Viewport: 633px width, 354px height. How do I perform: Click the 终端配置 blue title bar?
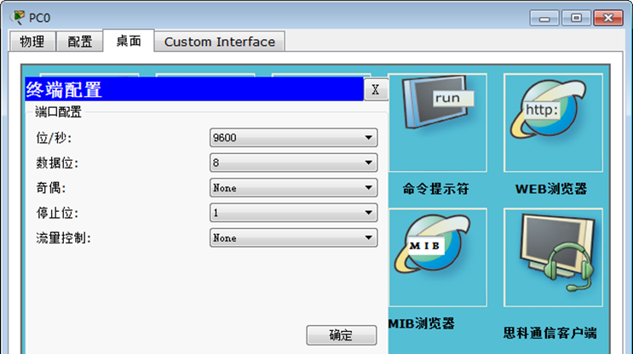coord(194,89)
